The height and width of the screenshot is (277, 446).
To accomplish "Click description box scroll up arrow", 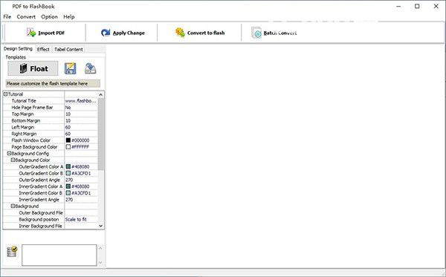I will tap(100, 248).
